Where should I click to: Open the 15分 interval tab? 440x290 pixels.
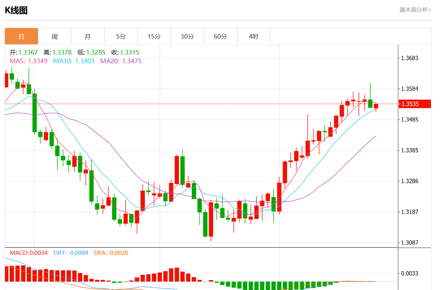coord(154,36)
